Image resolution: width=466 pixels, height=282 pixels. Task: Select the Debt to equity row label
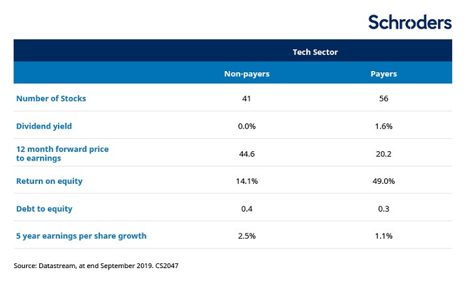pos(44,208)
